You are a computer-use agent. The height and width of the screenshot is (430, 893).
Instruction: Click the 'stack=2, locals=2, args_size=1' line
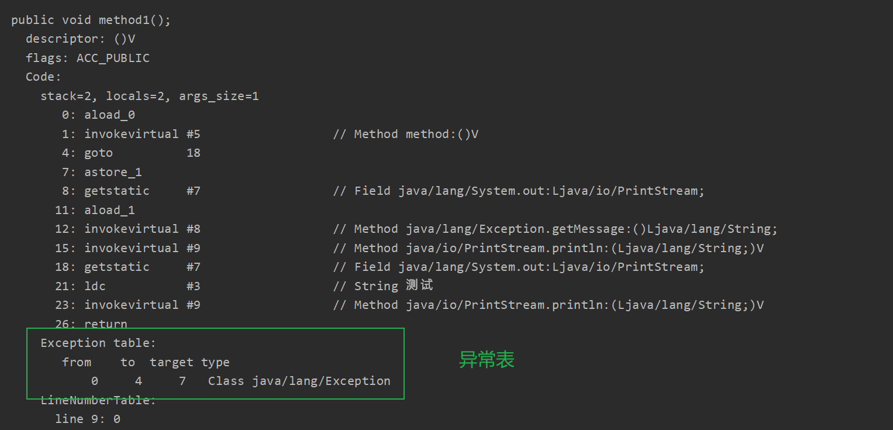point(150,96)
